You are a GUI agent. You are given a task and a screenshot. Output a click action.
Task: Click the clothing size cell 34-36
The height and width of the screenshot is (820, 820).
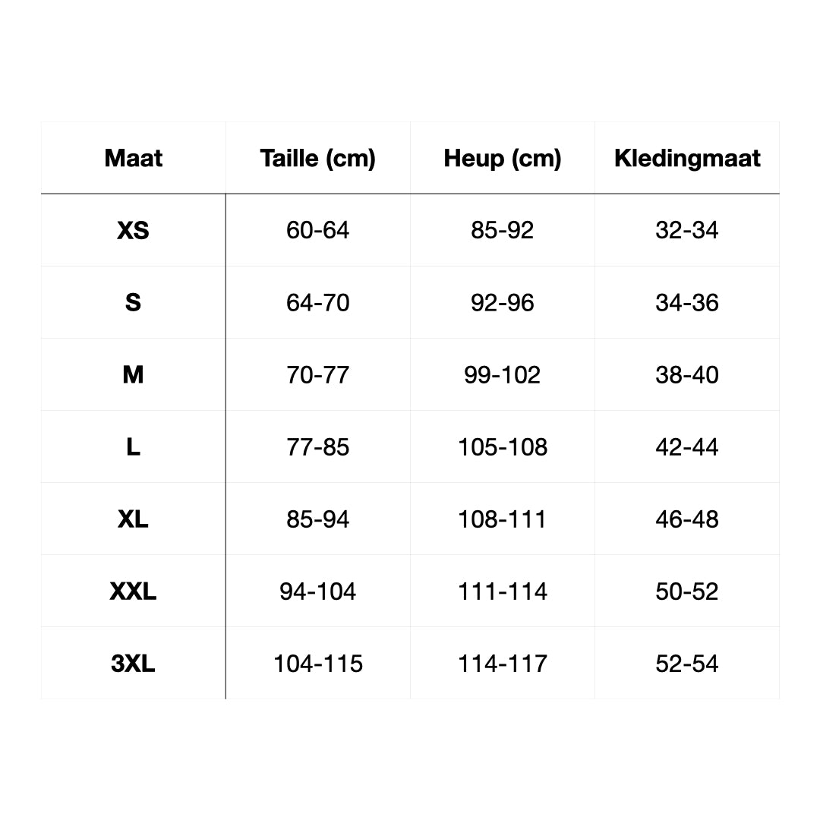coord(687,303)
